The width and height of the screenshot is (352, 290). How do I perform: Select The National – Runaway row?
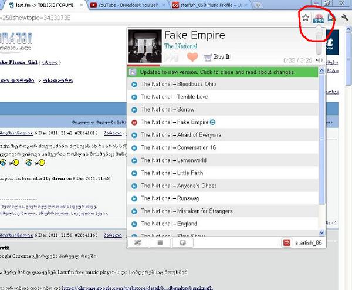[223, 198]
